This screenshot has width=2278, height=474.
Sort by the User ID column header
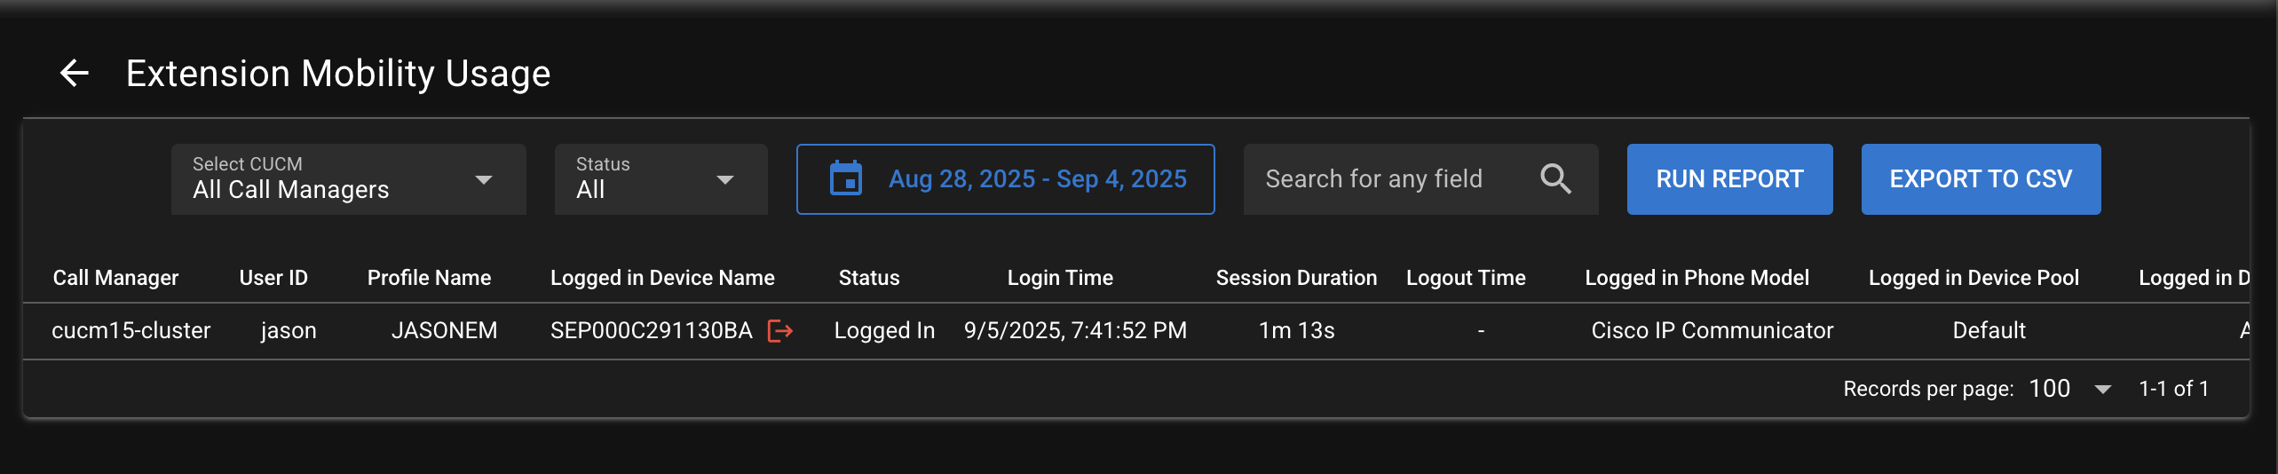273,278
